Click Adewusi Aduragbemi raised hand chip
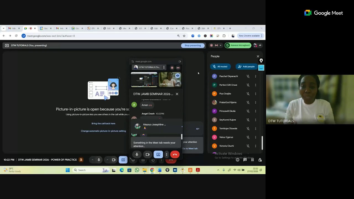 [238, 45]
